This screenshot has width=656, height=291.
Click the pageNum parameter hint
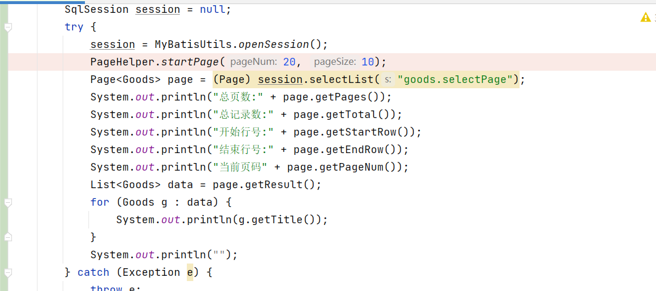[x=254, y=62]
